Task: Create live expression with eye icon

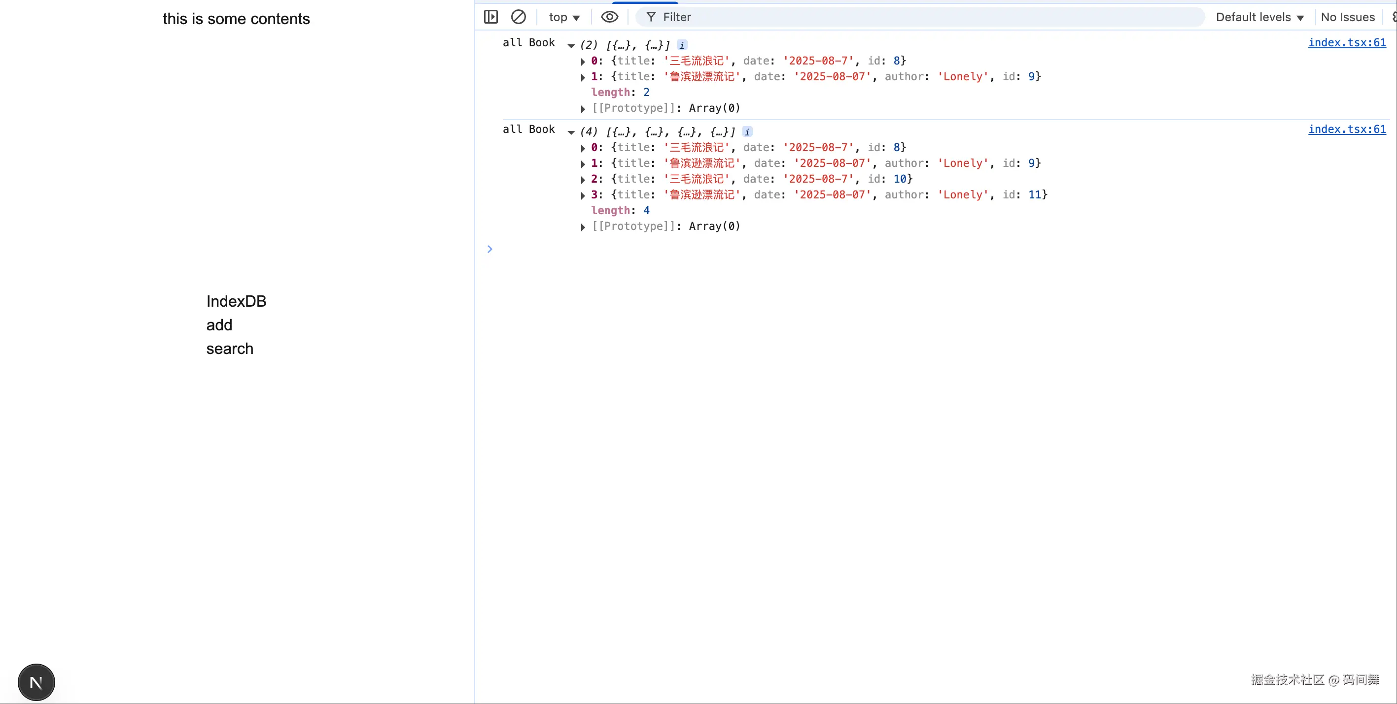Action: (x=610, y=17)
